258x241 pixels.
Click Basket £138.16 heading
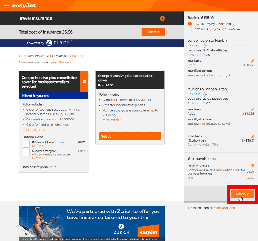(x=200, y=18)
